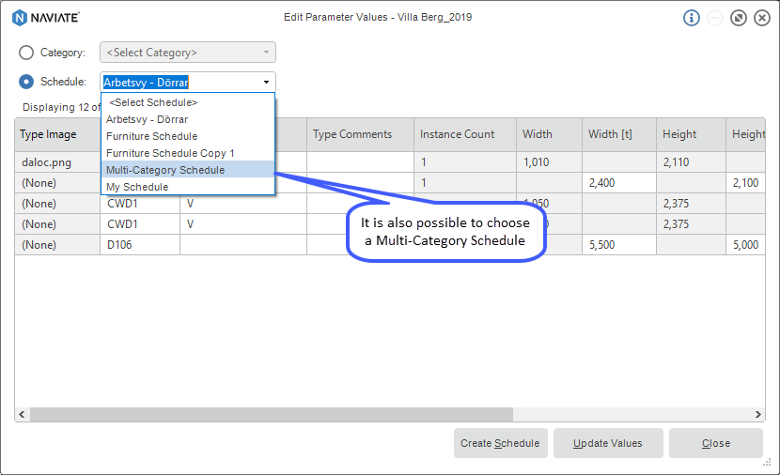Select the 5,000 cell in the last row
Image resolution: width=780 pixels, height=475 pixels.
tap(745, 245)
